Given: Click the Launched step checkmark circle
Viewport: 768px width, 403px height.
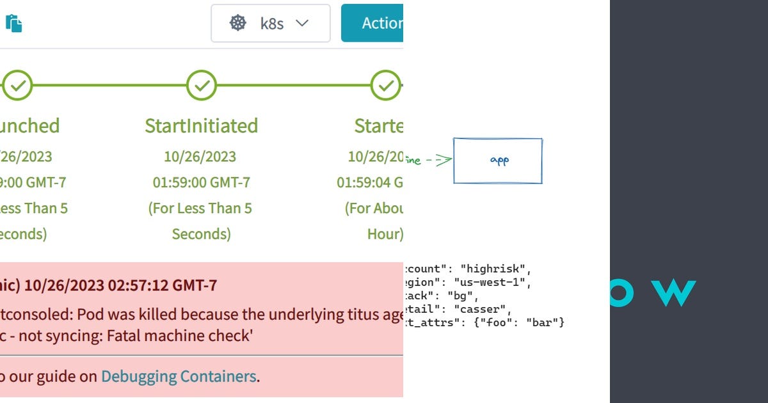Looking at the screenshot, I should click(17, 85).
